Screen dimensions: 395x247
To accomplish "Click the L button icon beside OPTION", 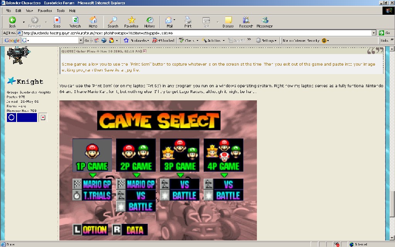I will pyautogui.click(x=77, y=230).
